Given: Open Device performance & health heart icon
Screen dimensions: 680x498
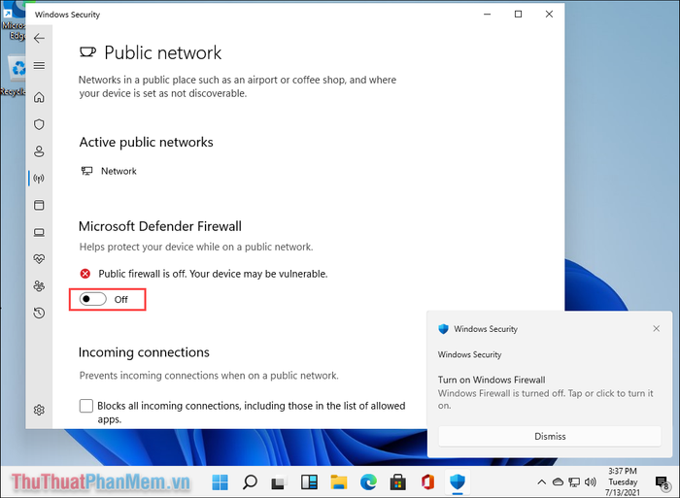Looking at the screenshot, I should tap(39, 259).
